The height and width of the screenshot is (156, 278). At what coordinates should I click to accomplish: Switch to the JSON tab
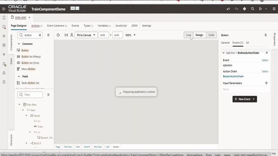(x=134, y=26)
